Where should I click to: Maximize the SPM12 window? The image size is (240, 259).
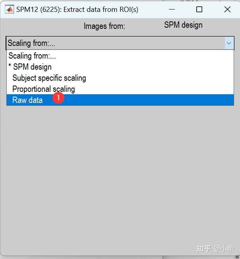(199, 9)
